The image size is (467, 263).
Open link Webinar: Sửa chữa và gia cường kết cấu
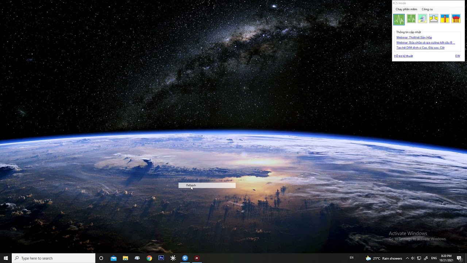[425, 43]
